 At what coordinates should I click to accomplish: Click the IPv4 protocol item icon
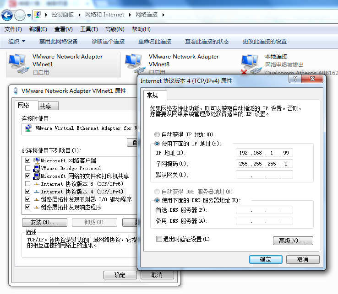point(37,192)
